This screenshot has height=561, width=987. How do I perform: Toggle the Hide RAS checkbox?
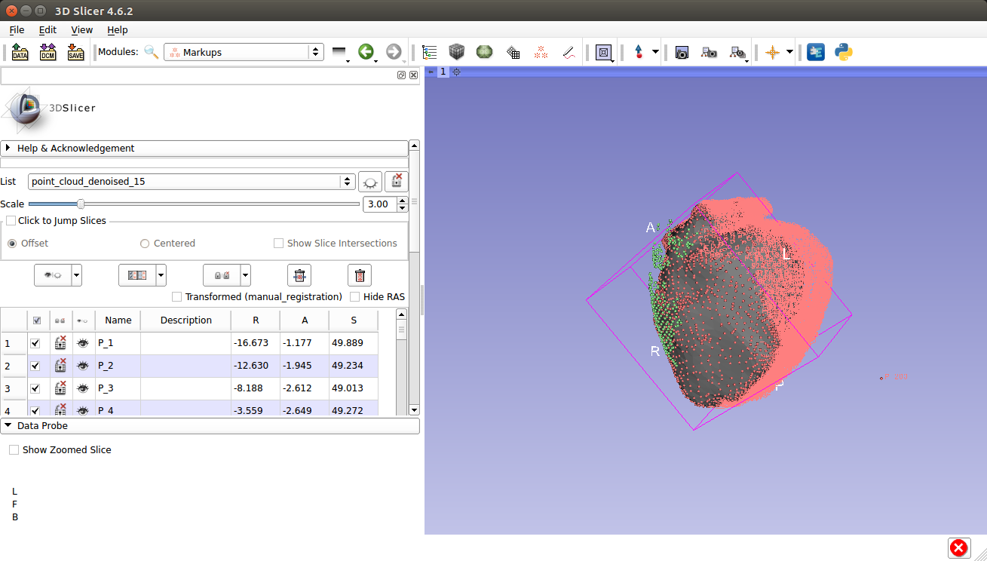[x=354, y=297]
